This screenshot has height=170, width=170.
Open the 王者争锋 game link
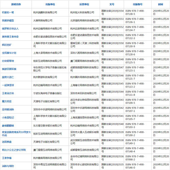tap(7, 158)
